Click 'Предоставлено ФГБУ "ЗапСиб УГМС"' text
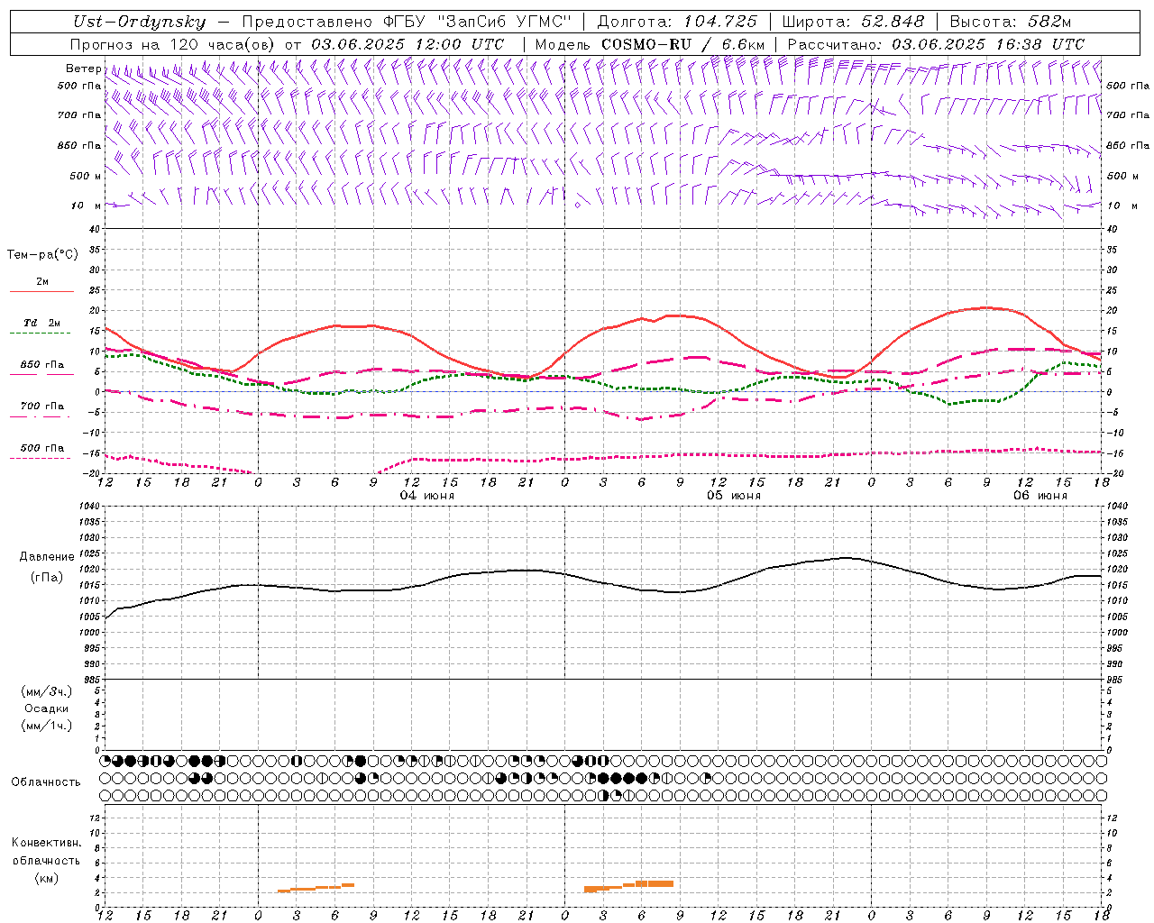1154x923 pixels. tap(407, 22)
